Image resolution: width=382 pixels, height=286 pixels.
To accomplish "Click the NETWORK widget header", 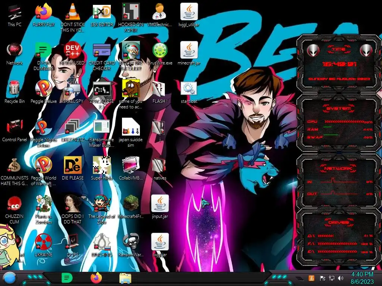I will point(339,168).
